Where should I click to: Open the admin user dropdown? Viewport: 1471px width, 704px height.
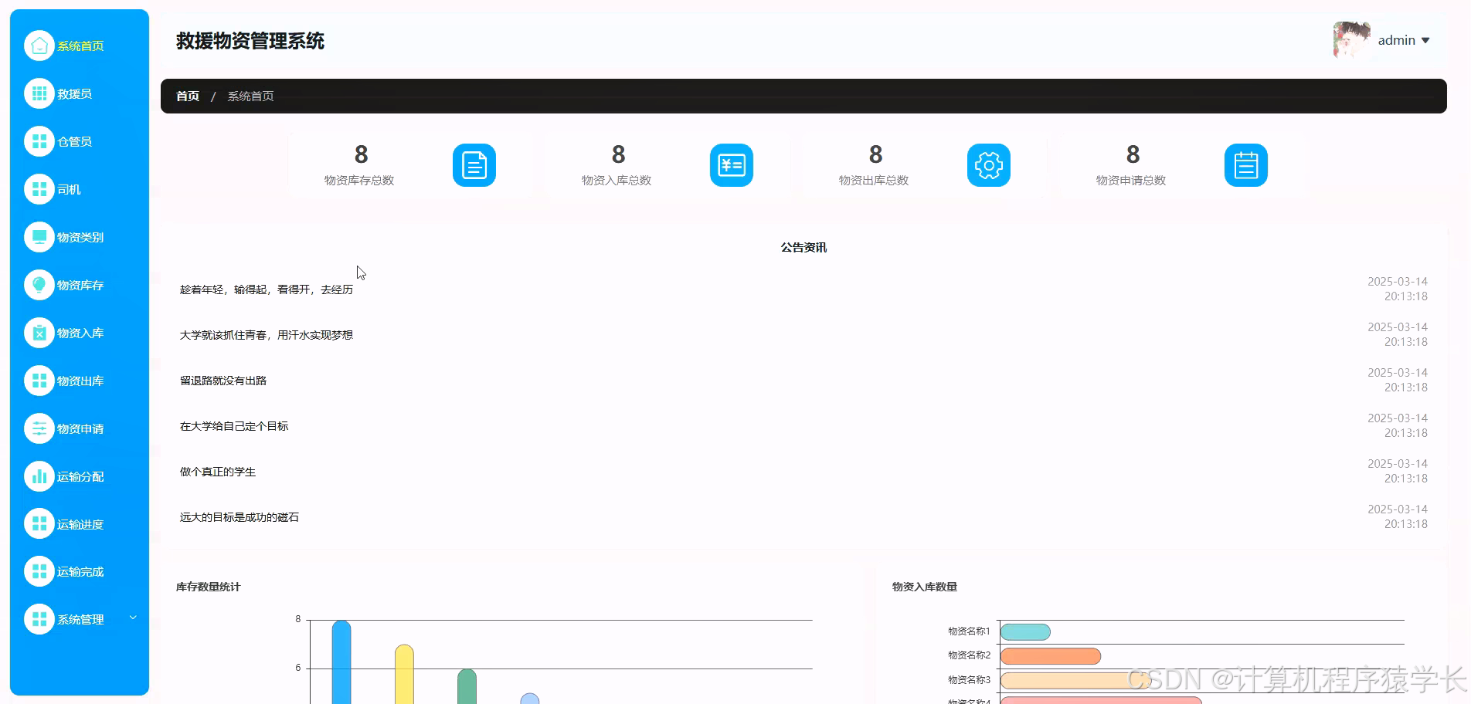pos(1404,40)
